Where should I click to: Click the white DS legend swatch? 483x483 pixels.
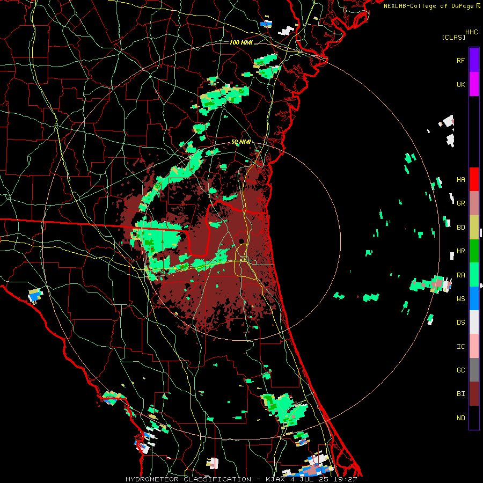(x=474, y=322)
